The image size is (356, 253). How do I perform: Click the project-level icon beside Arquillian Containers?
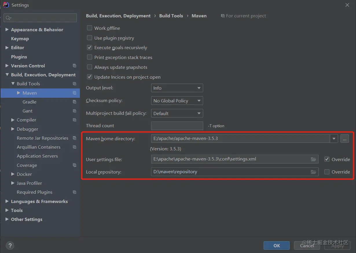[74, 147]
